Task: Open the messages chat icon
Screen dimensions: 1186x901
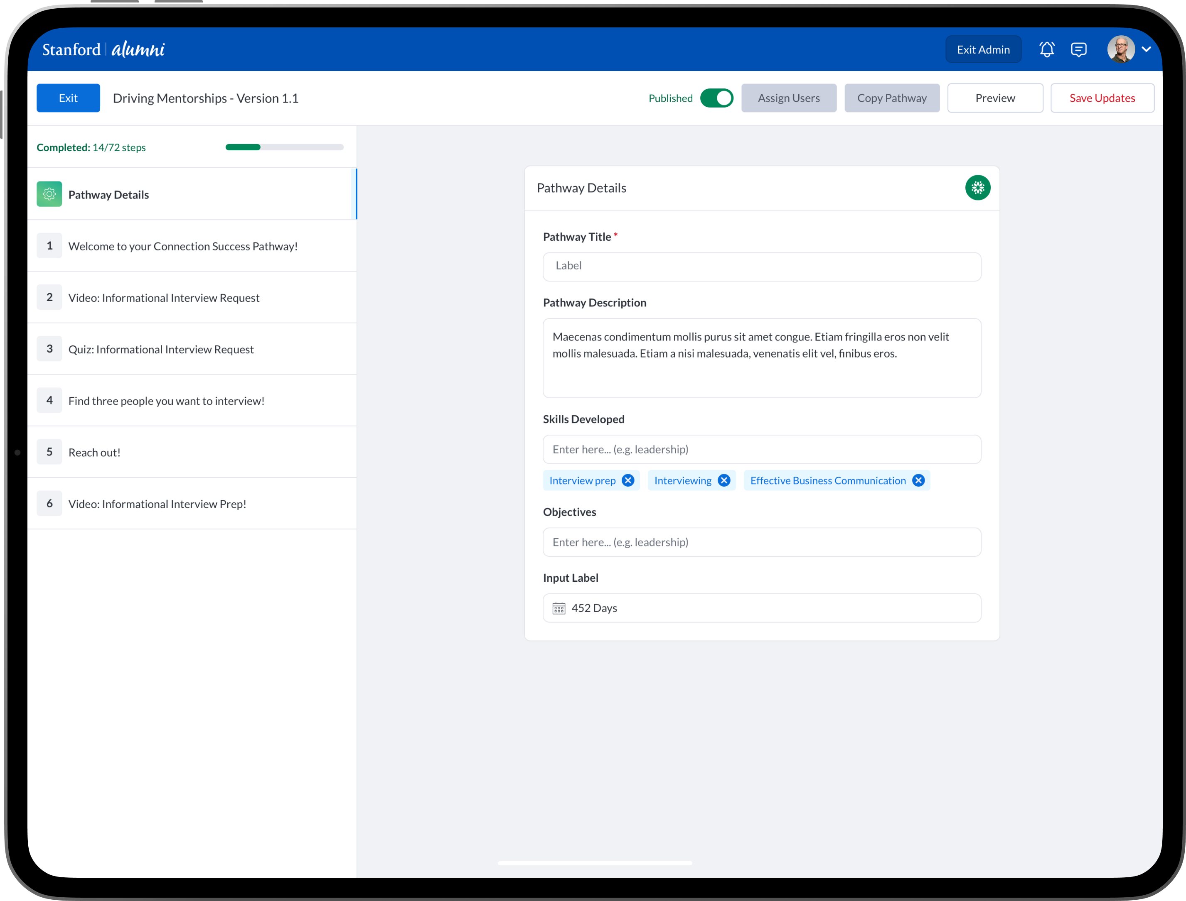Action: point(1079,49)
